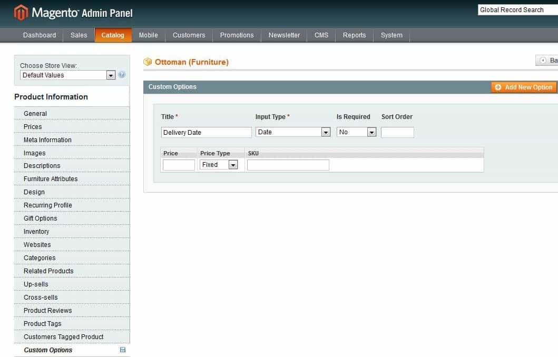Open the Choose Store View dropdown
This screenshot has height=357, width=558.
coord(67,75)
